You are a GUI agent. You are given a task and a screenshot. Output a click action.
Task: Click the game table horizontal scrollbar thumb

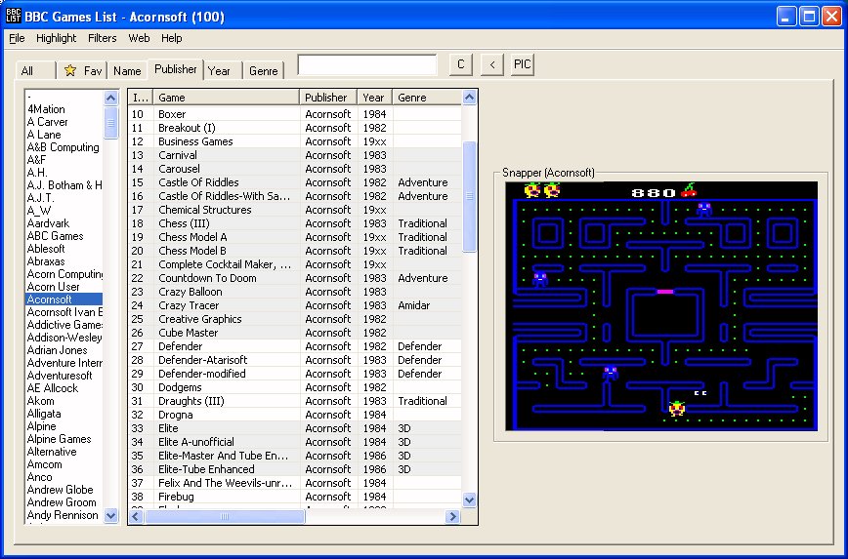coord(225,517)
